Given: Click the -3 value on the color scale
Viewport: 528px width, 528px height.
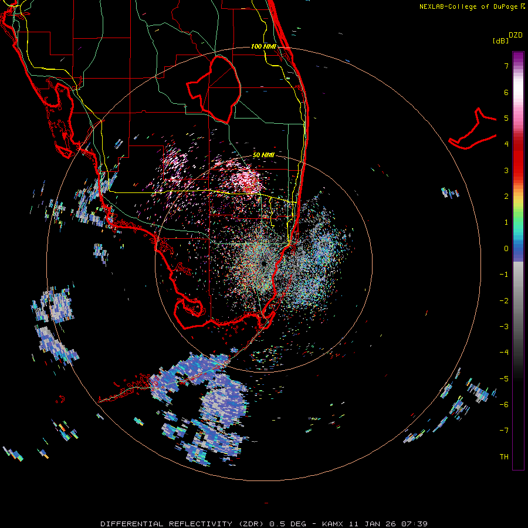Looking at the screenshot, I should pos(504,327).
